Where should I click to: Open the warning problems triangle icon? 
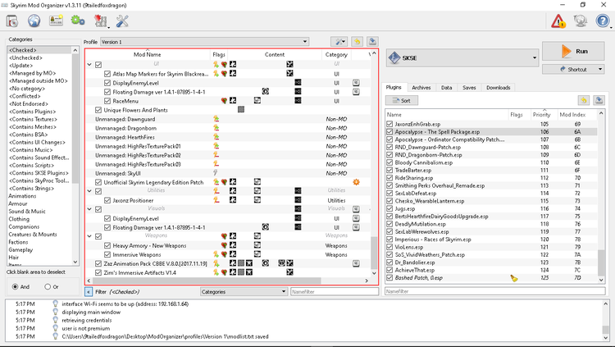(558, 21)
